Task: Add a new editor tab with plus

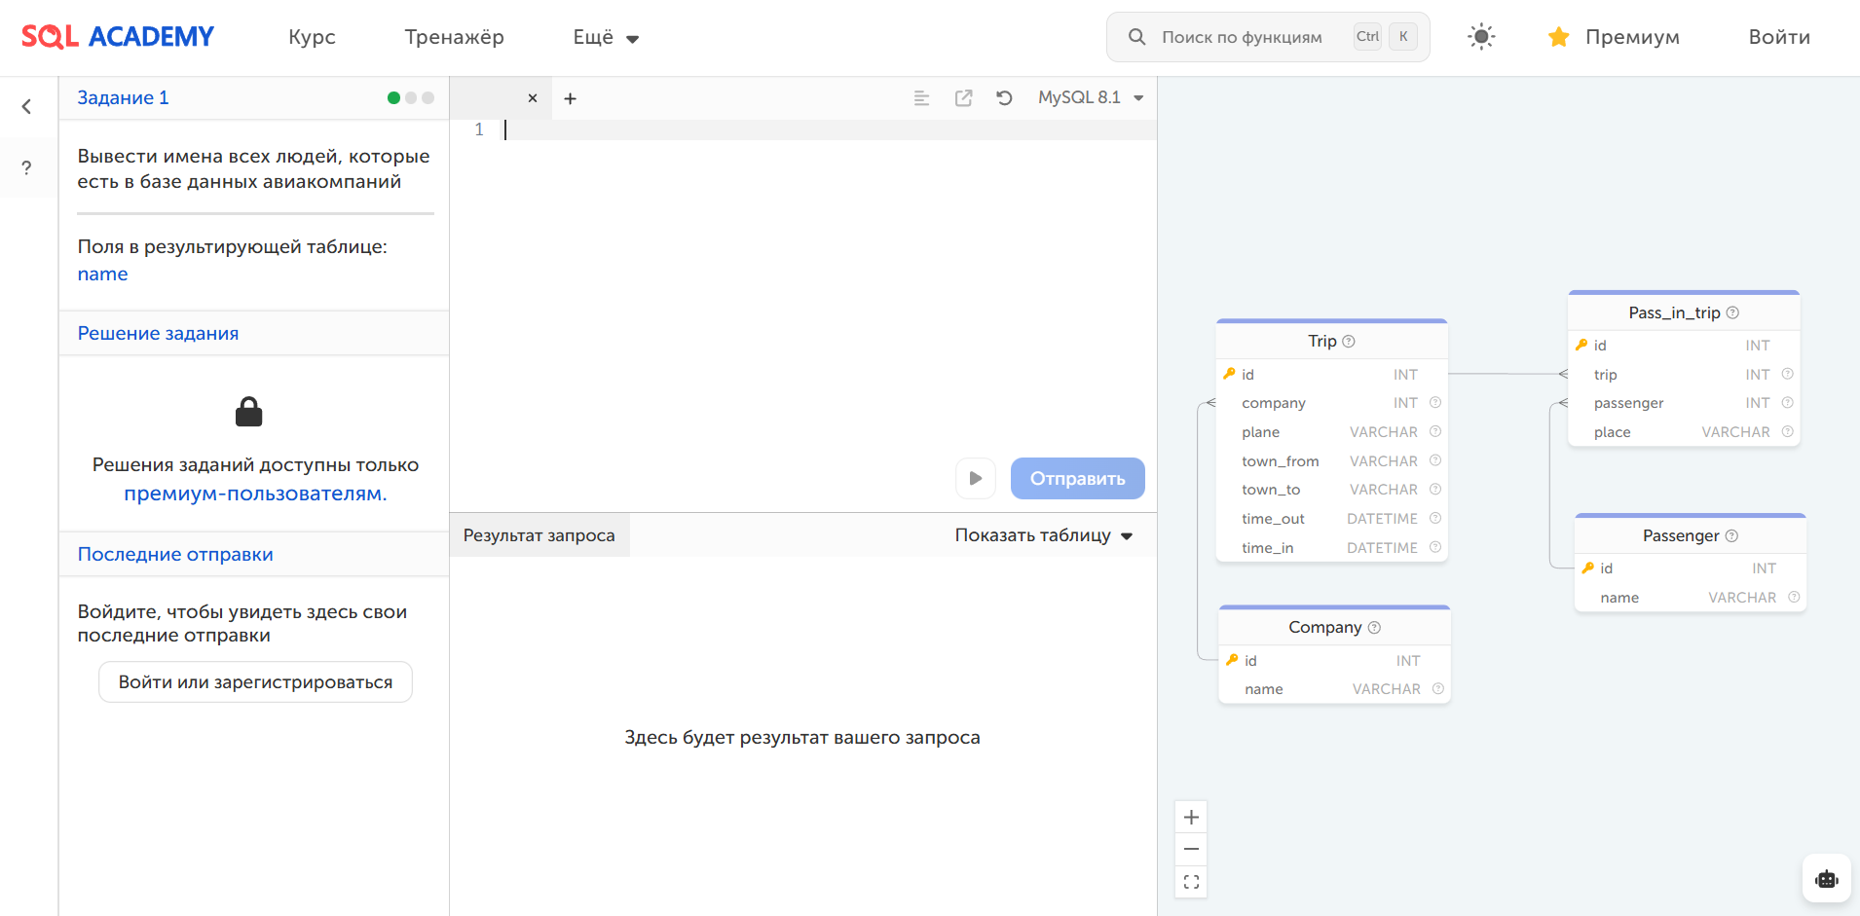Action: 571,98
